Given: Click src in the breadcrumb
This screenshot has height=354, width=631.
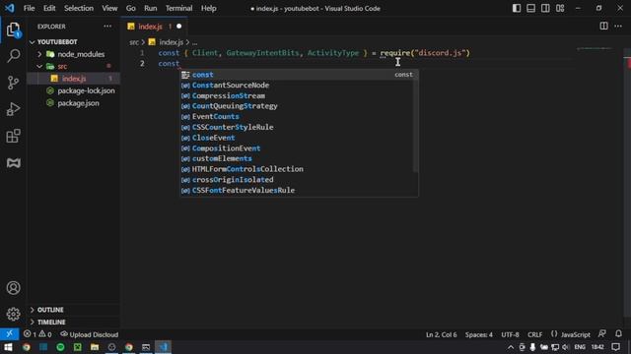Looking at the screenshot, I should 134,42.
